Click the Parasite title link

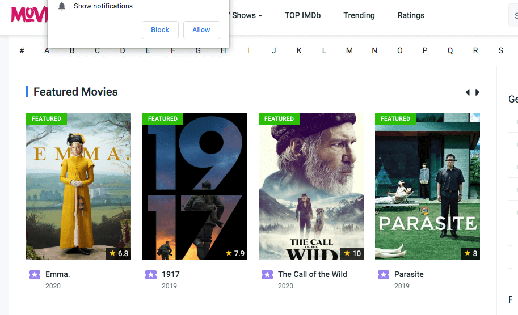408,274
